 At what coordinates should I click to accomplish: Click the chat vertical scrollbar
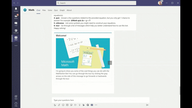click(x=180, y=90)
